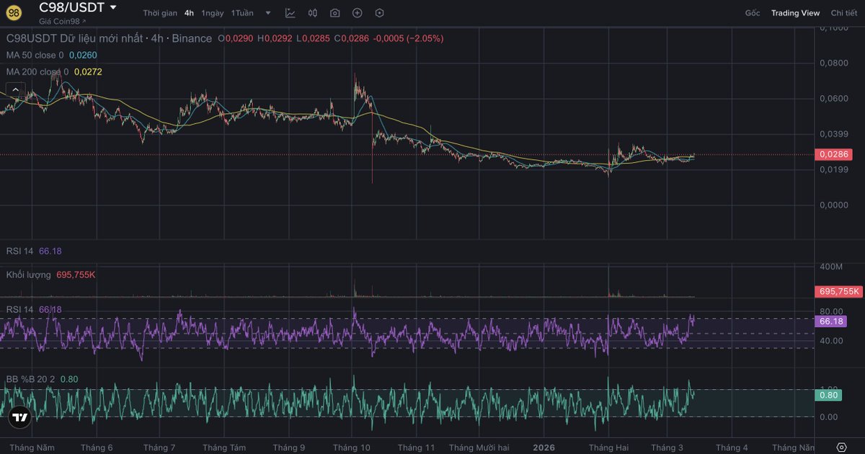Click the 2026 time axis label
865x454 pixels.
[x=544, y=448]
